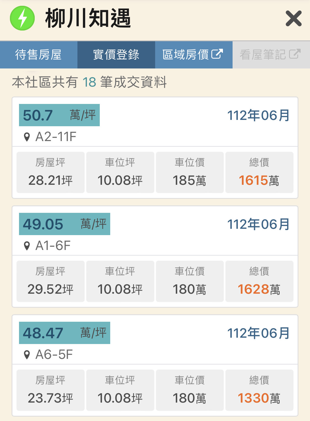This screenshot has height=421, width=310.
Task: Click the 49.05 萬/坪 price badge
Action: [x=64, y=224]
